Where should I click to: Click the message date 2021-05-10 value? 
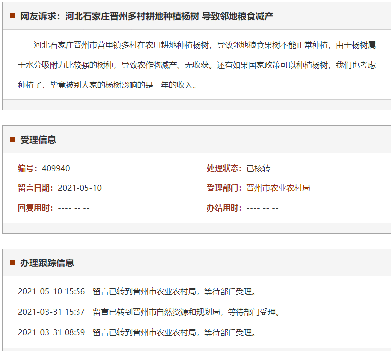79,188
